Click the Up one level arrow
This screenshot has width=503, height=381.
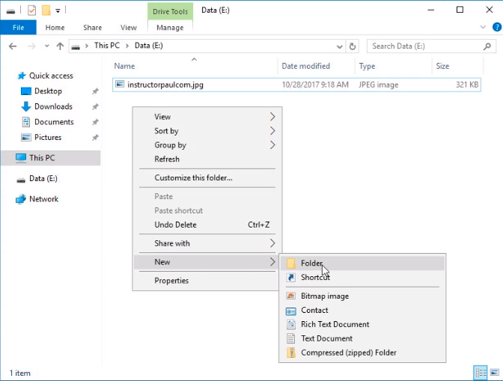point(59,46)
